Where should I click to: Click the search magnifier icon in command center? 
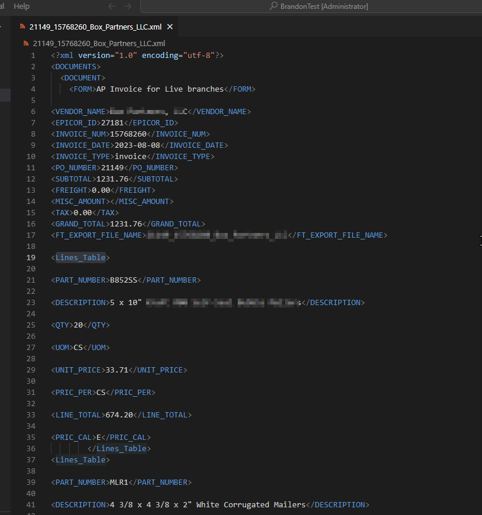(274, 6)
